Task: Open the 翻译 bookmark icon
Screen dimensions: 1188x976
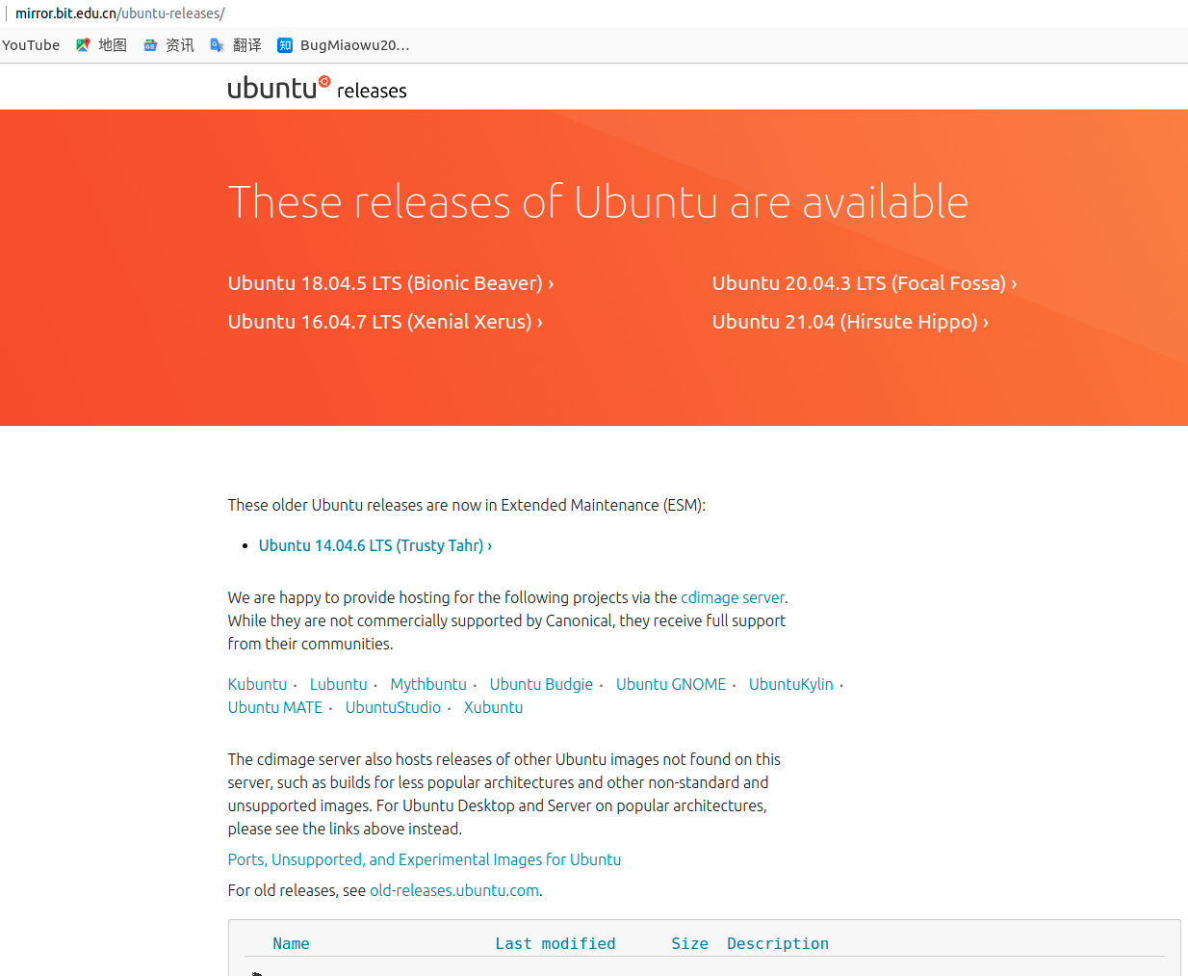Action: pos(217,44)
